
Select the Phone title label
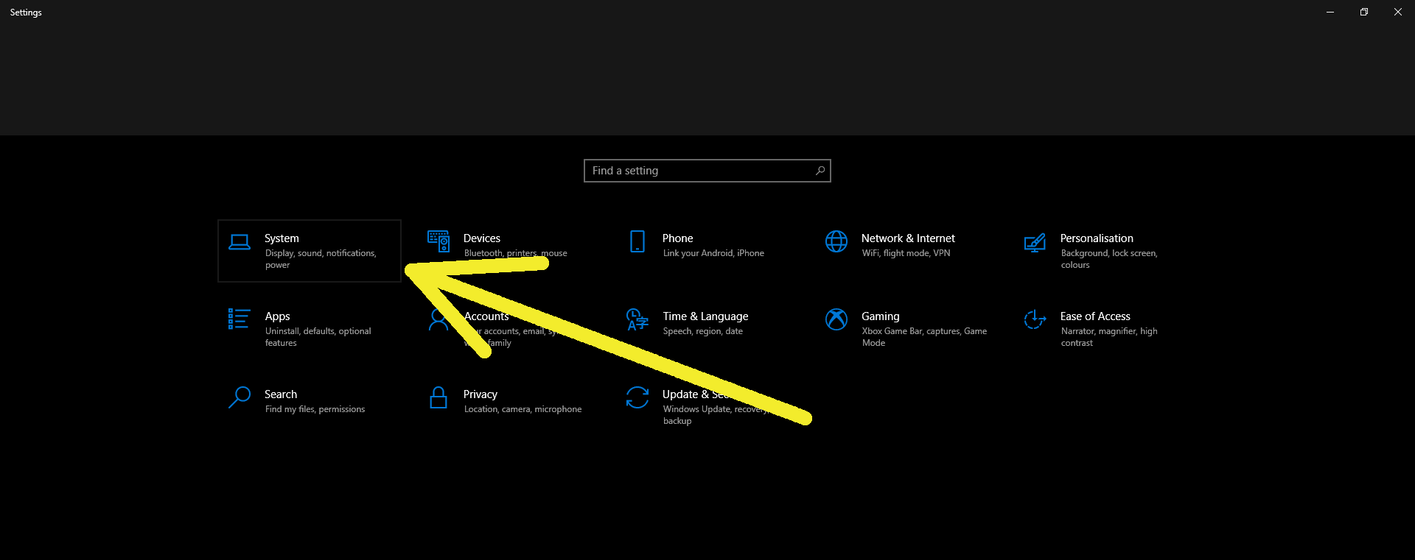(677, 238)
